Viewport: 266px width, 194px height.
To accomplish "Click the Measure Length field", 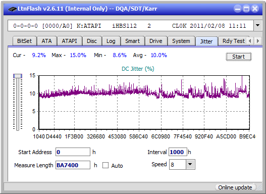I will pyautogui.click(x=73, y=165).
